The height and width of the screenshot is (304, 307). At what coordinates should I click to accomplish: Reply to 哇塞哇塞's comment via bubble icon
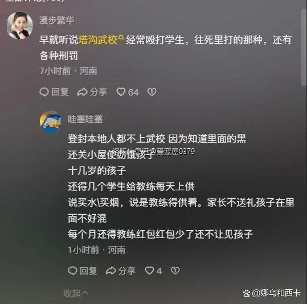[x=72, y=271]
